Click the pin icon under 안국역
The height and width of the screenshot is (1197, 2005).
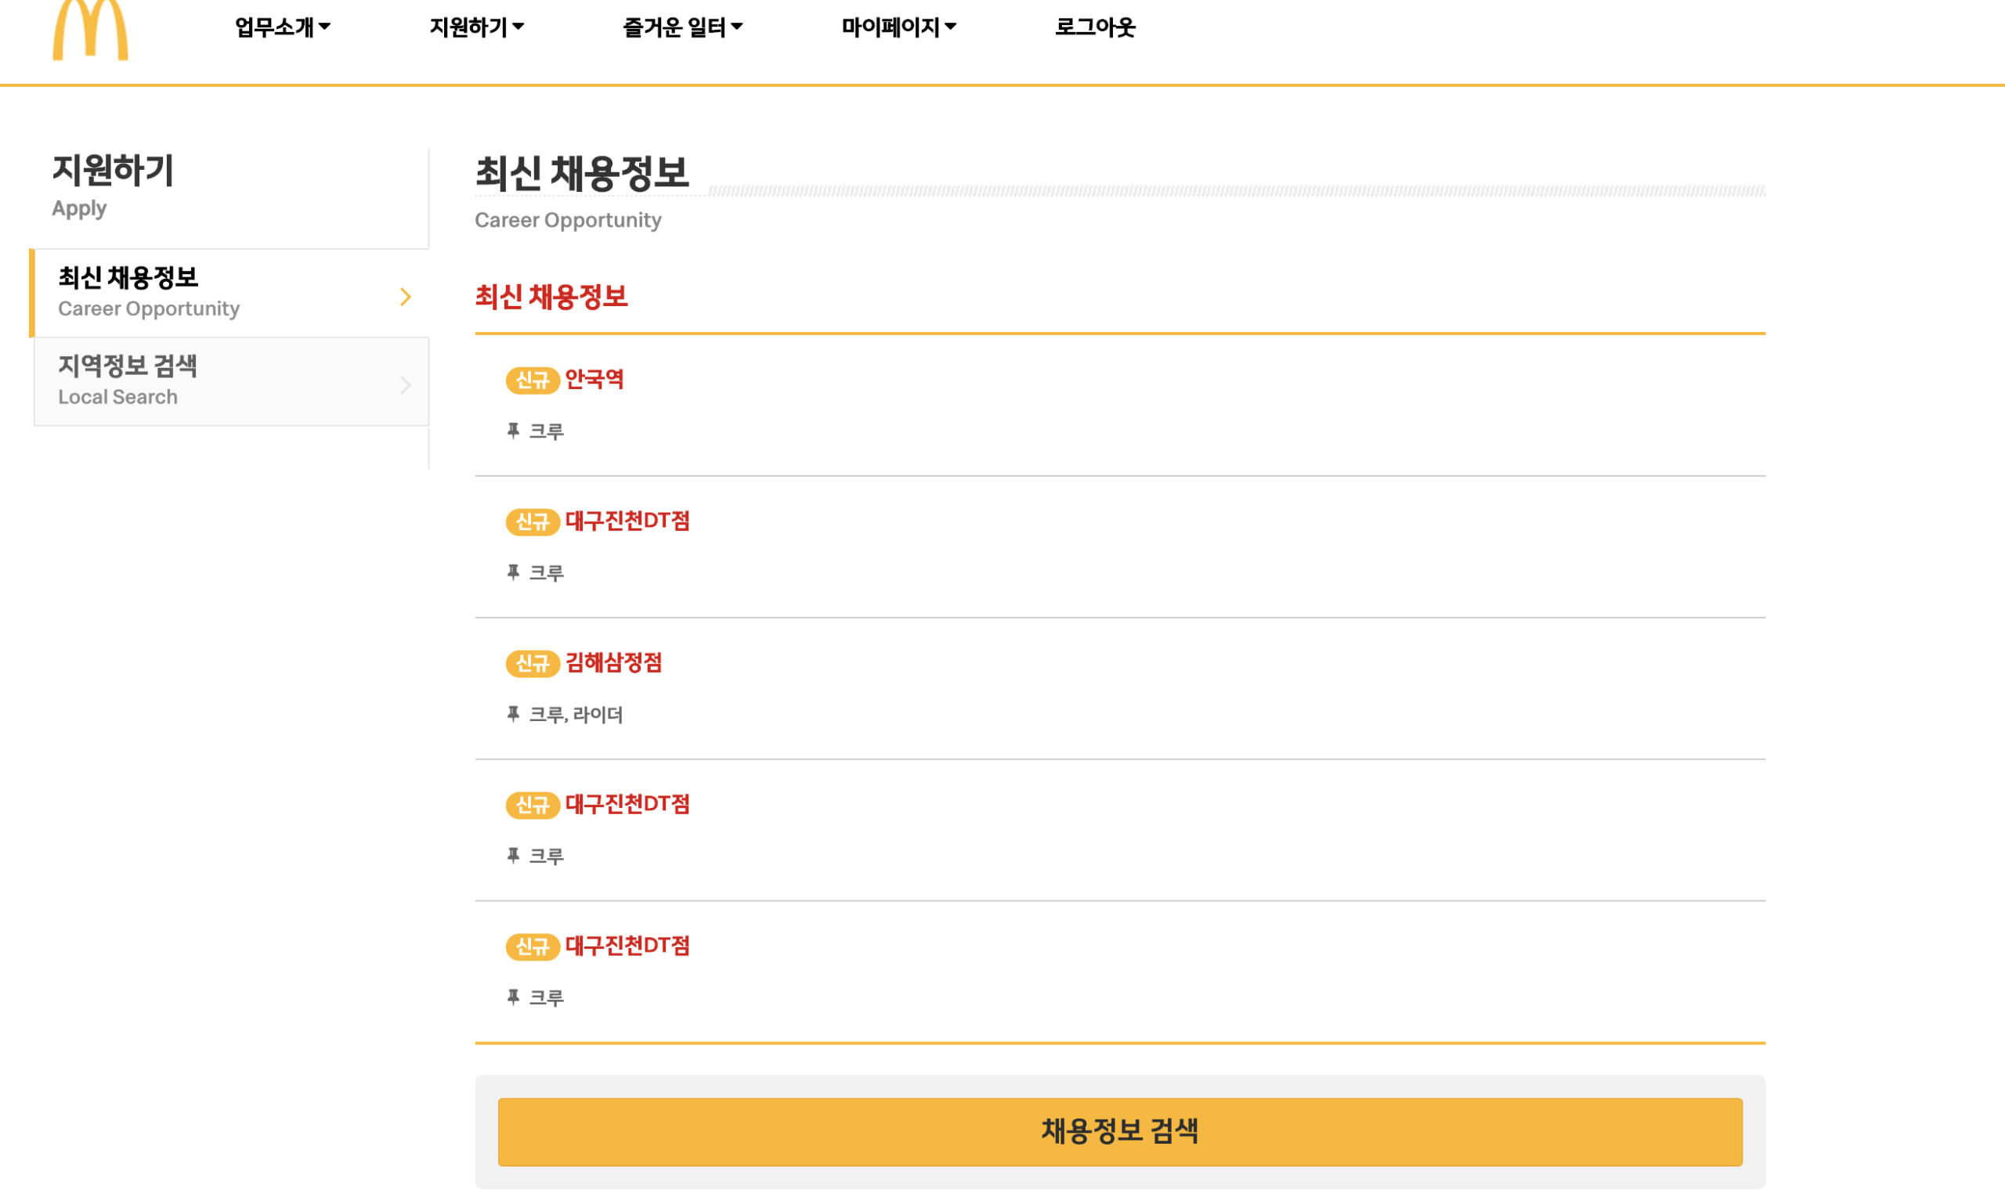(x=513, y=431)
